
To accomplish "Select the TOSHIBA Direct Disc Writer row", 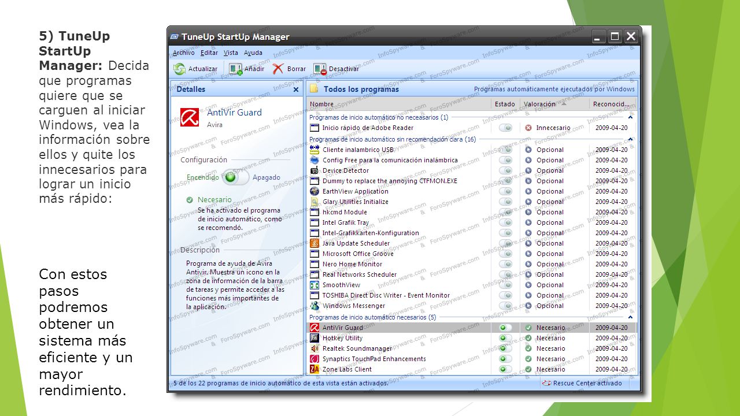I will click(472, 295).
